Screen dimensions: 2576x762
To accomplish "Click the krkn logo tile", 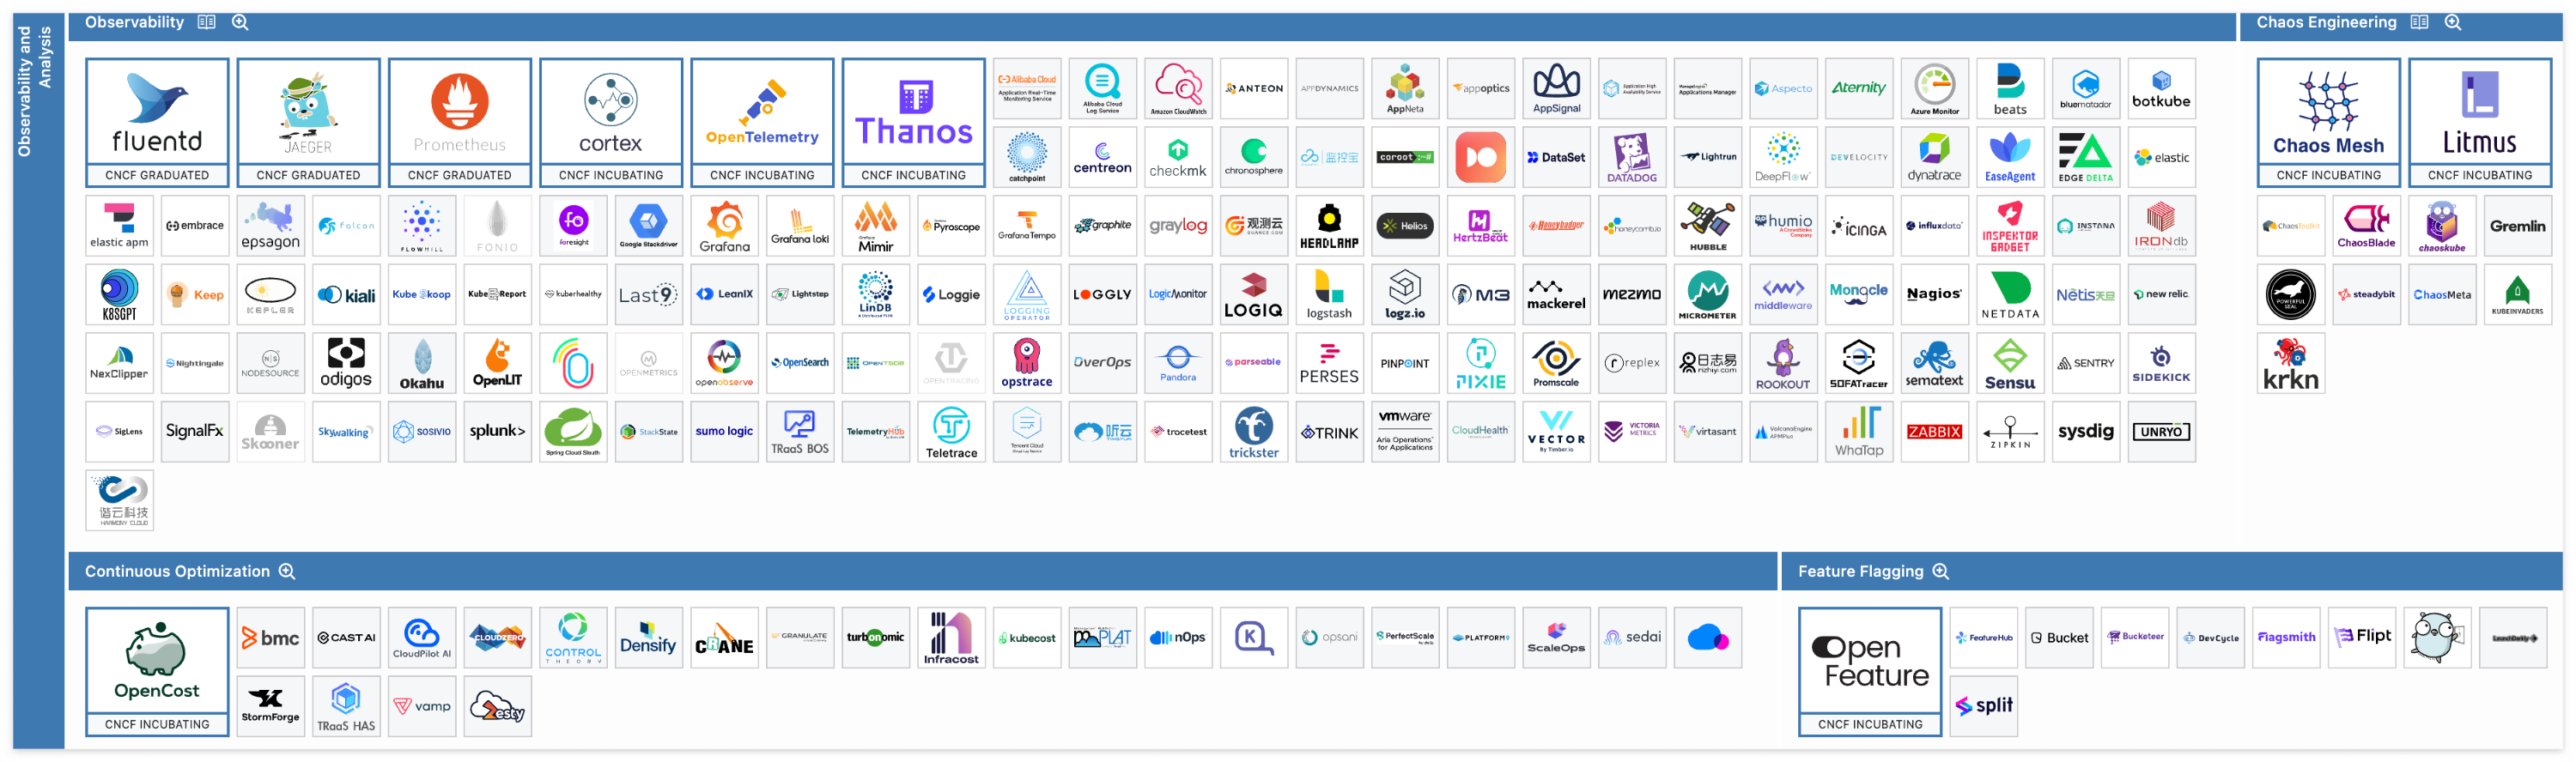I will (2291, 363).
